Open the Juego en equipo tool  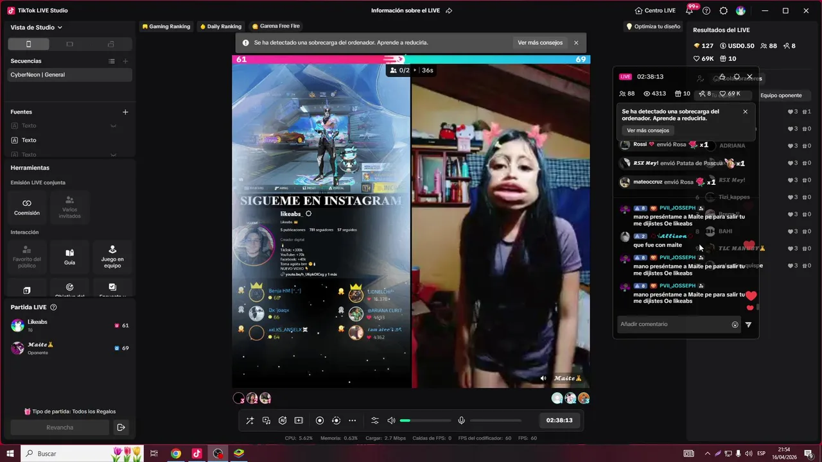[x=112, y=256]
